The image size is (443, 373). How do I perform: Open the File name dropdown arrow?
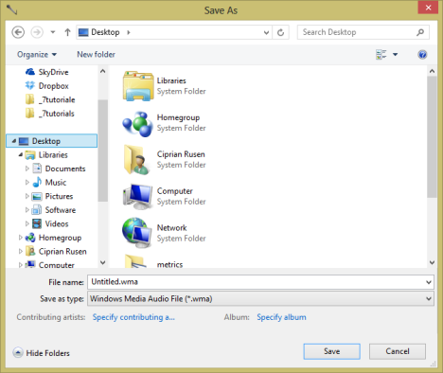coord(429,282)
